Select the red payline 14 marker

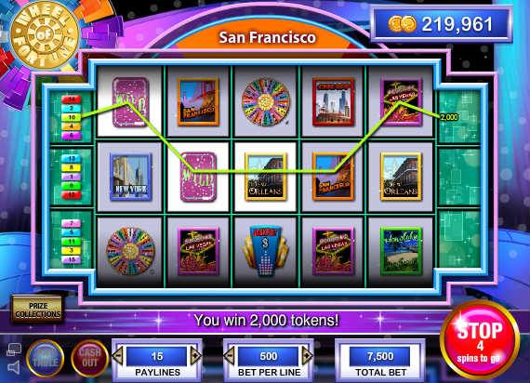click(x=71, y=99)
